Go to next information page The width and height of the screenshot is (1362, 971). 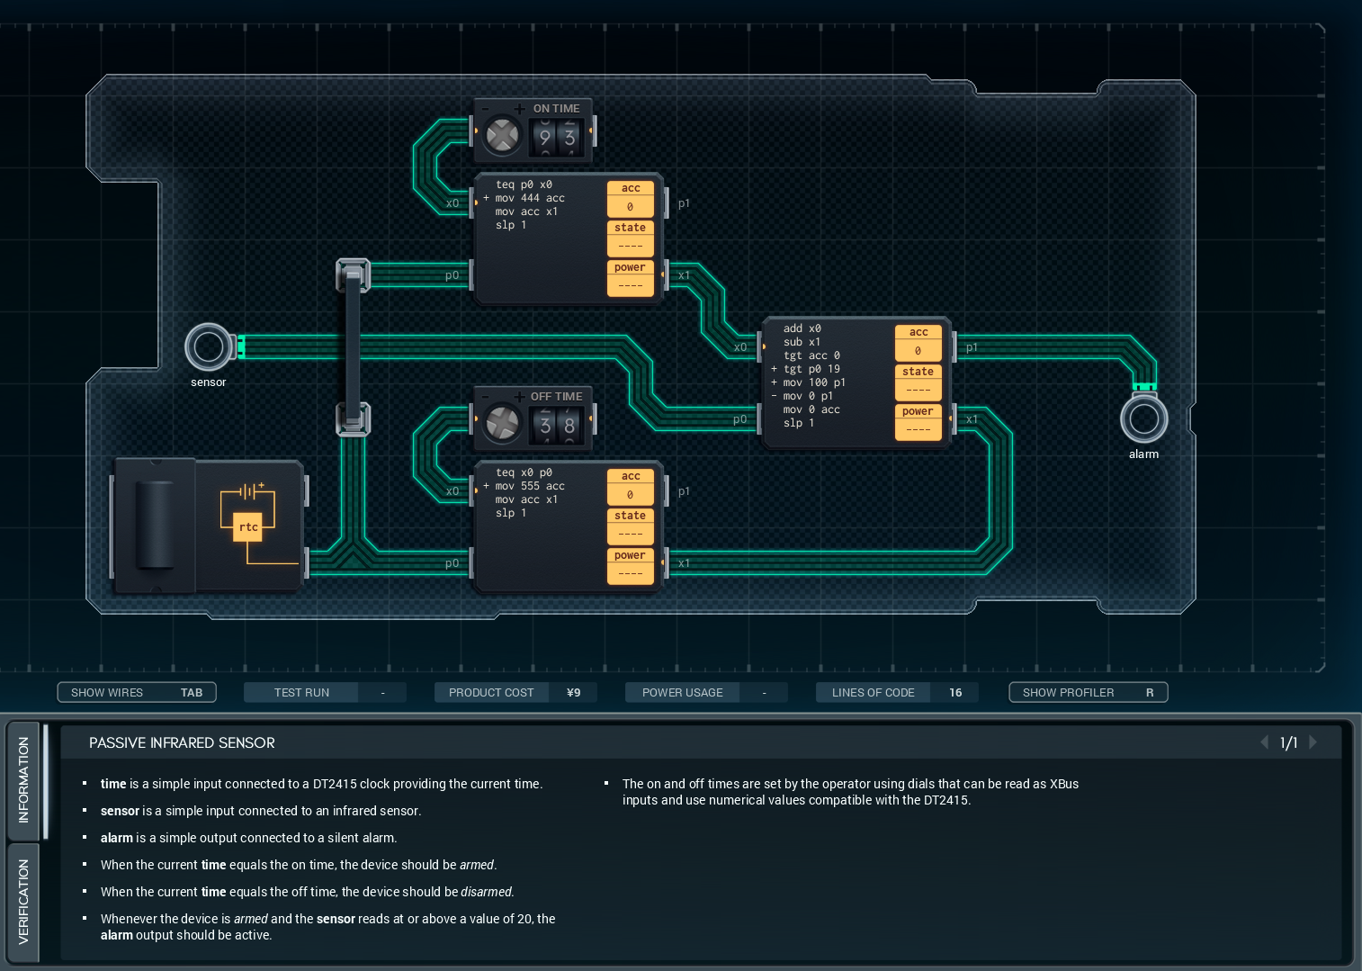click(1313, 742)
